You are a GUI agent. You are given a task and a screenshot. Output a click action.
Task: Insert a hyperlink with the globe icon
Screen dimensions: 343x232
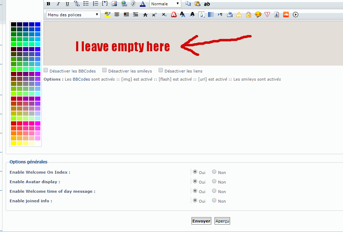[124, 4]
